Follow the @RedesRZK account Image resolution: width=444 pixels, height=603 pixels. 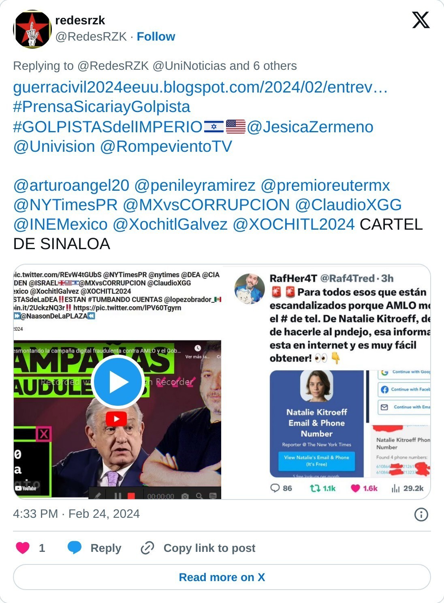156,37
